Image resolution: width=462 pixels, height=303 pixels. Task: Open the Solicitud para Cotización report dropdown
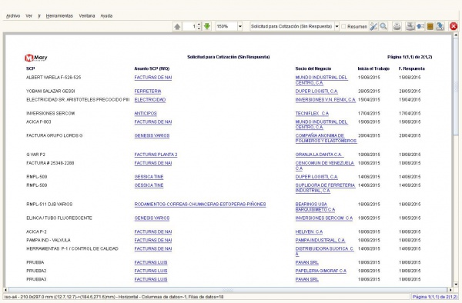[x=336, y=26]
